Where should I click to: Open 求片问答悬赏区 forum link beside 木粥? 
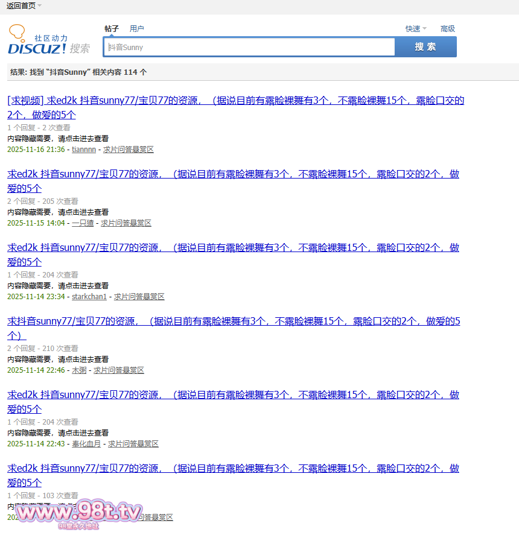[x=119, y=370]
